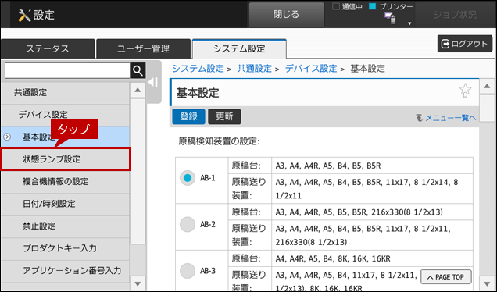Select 基本設定 in the sidebar menu
The image size is (497, 292).
click(66, 137)
